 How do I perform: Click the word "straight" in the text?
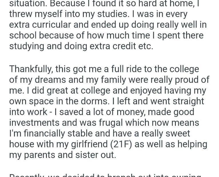186,101
